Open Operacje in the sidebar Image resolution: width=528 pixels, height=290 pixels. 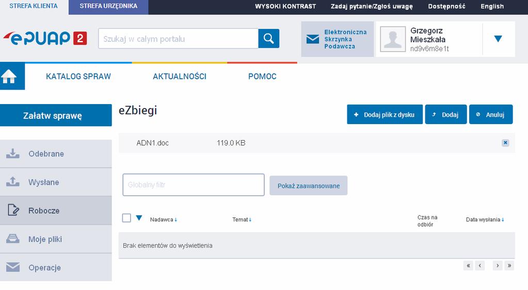coord(56,267)
